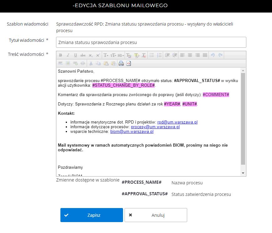This screenshot has height=233, width=272.
Task: Click the Anuluj cancel button
Action: [x=156, y=215]
